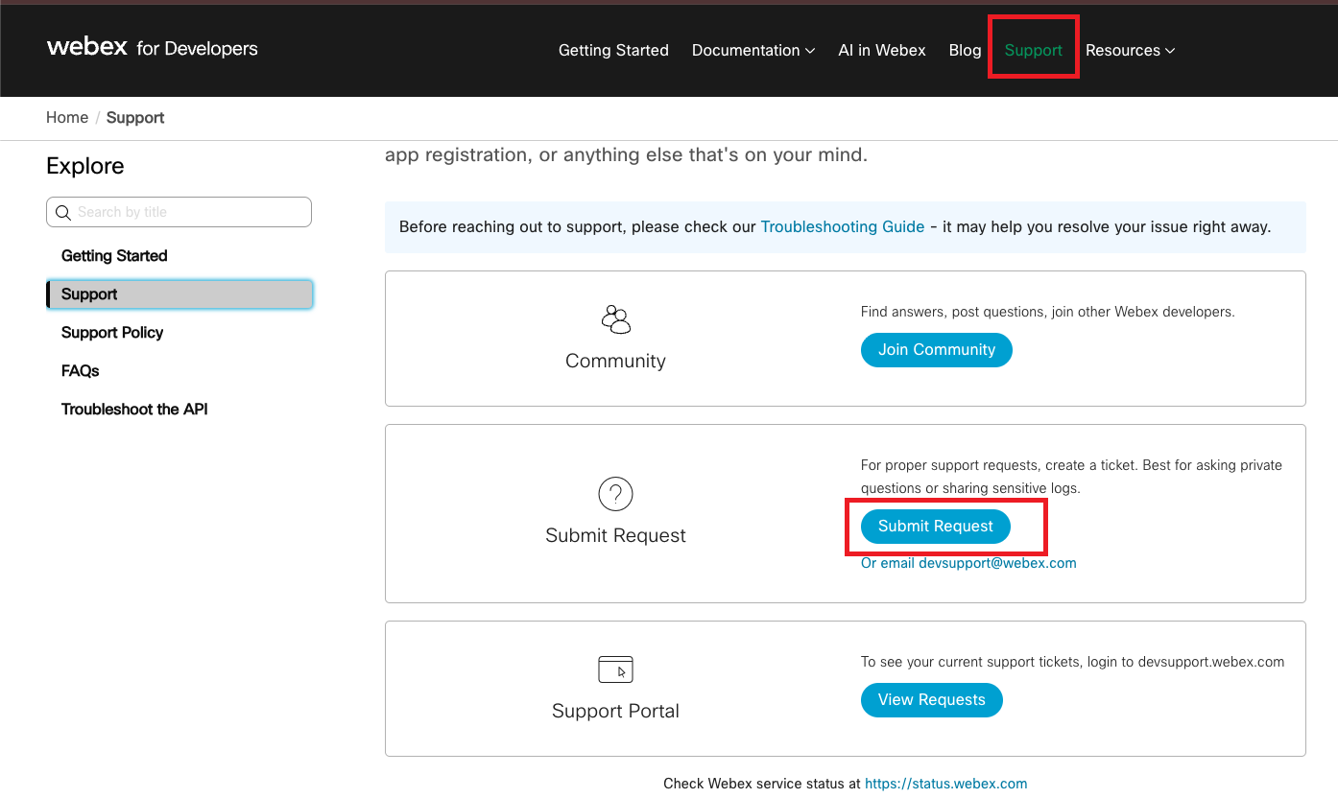
Task: Open Getting Started in top navigation
Action: (x=613, y=50)
